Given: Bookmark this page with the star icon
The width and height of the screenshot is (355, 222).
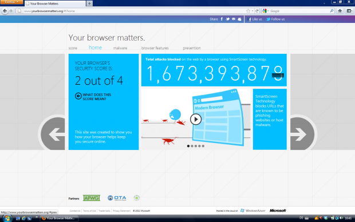Looking at the screenshot, I should 248,11.
